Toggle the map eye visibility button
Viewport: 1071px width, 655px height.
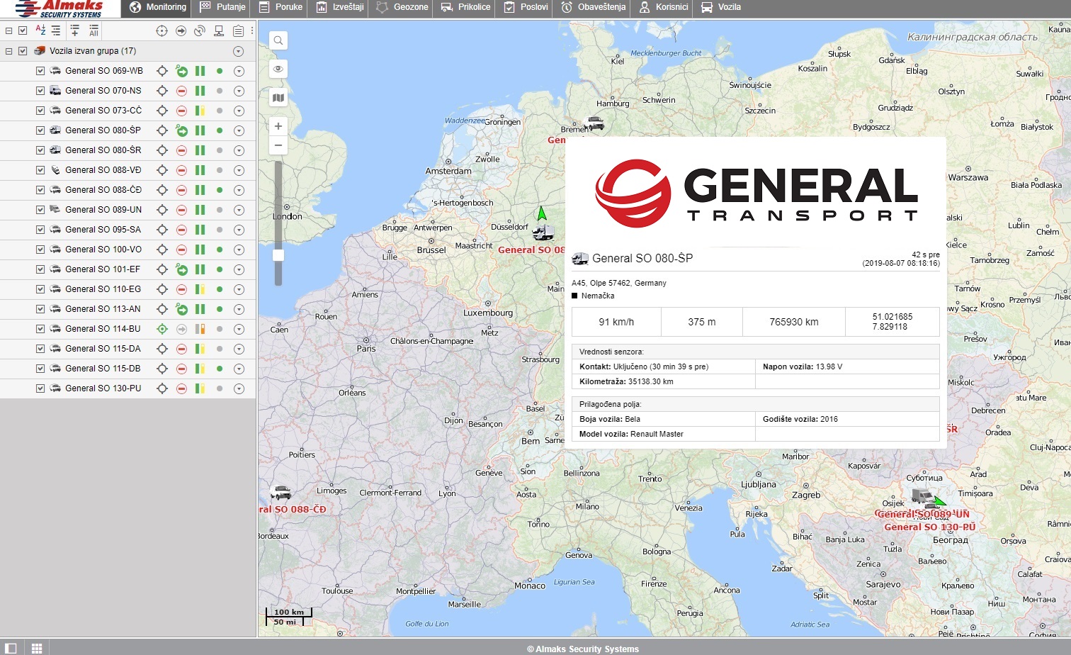pyautogui.click(x=278, y=69)
